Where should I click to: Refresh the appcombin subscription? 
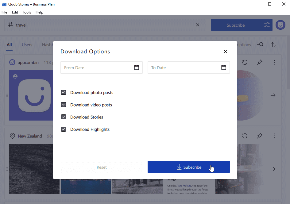pos(245,62)
